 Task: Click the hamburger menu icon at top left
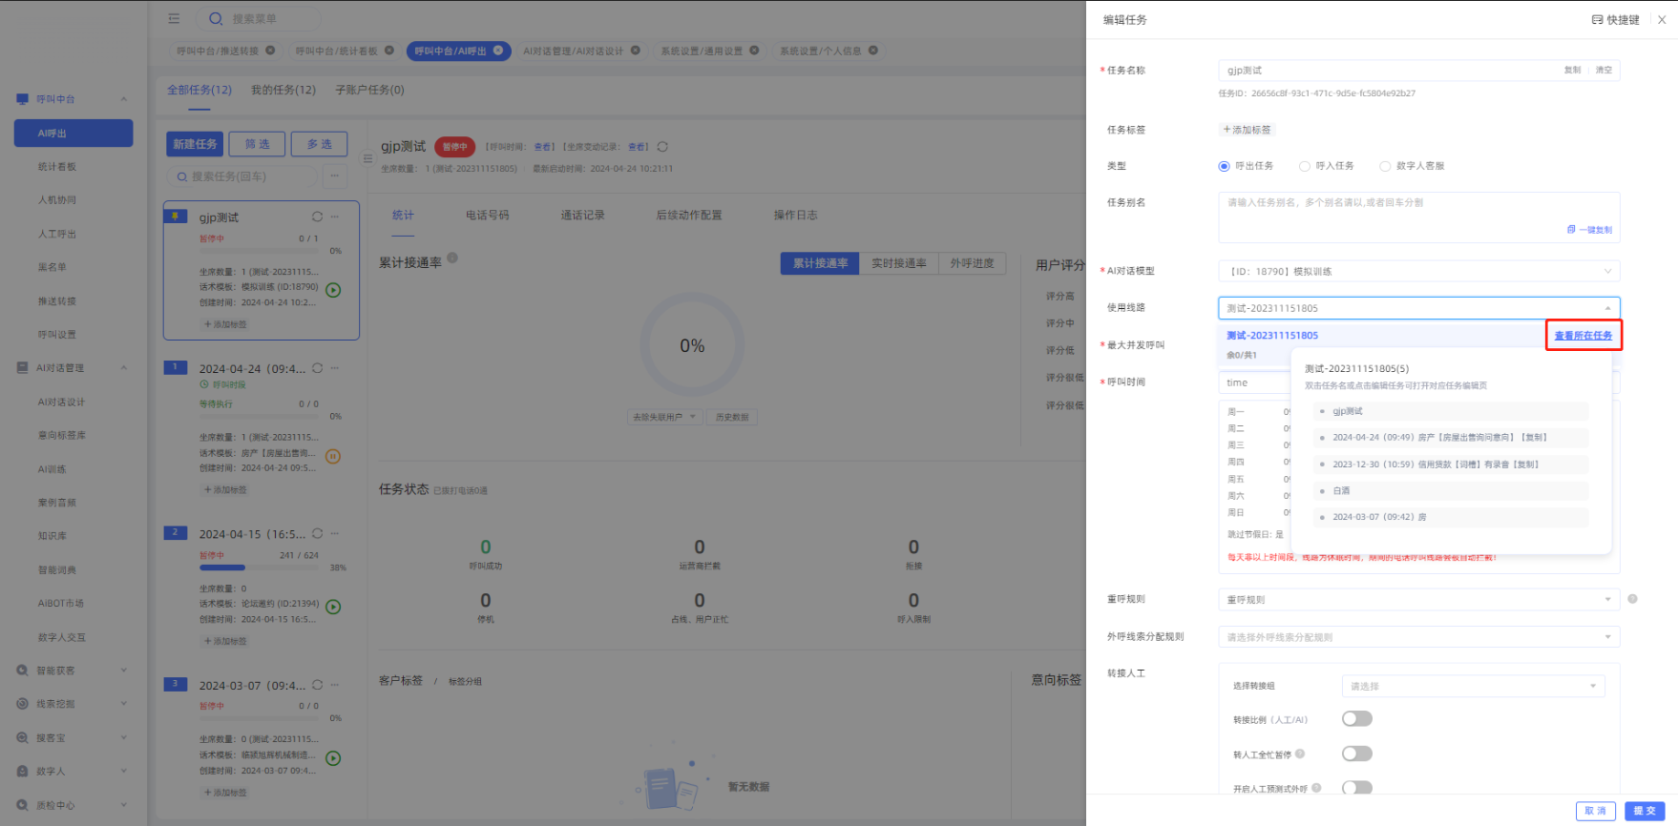174,18
